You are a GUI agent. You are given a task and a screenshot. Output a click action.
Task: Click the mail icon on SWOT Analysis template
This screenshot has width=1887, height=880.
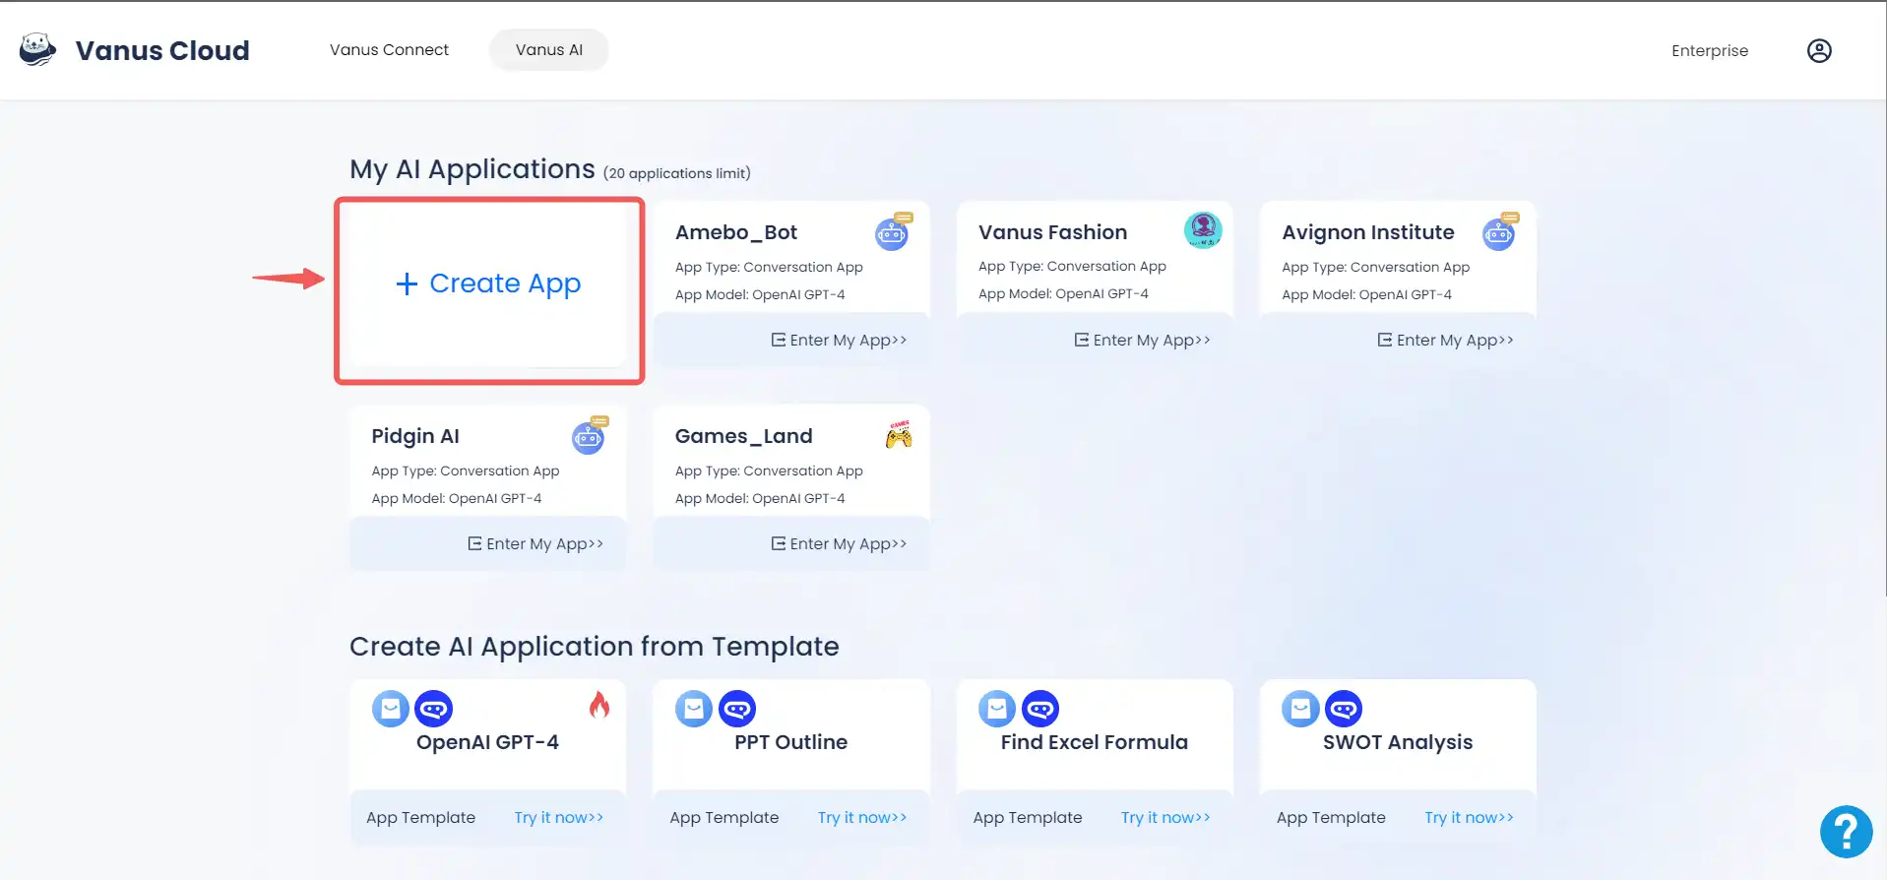click(x=1300, y=709)
